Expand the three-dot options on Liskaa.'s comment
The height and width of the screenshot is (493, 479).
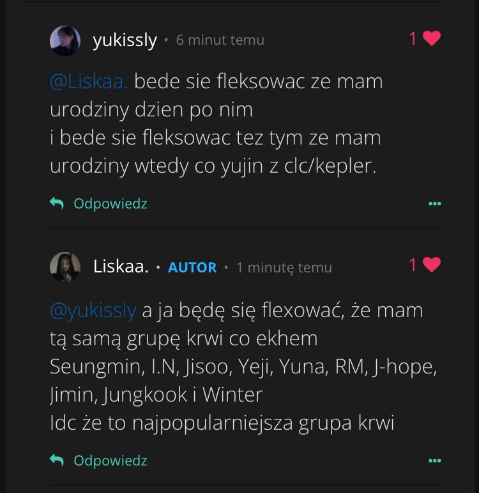434,460
